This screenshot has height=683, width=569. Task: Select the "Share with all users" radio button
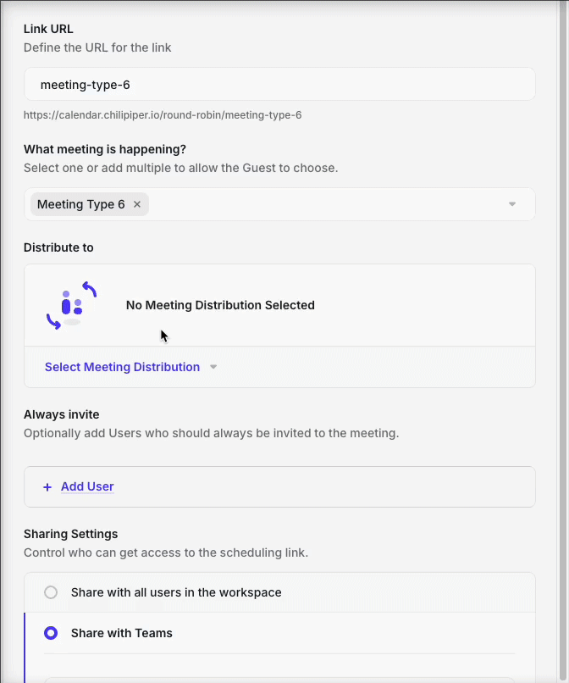click(51, 592)
